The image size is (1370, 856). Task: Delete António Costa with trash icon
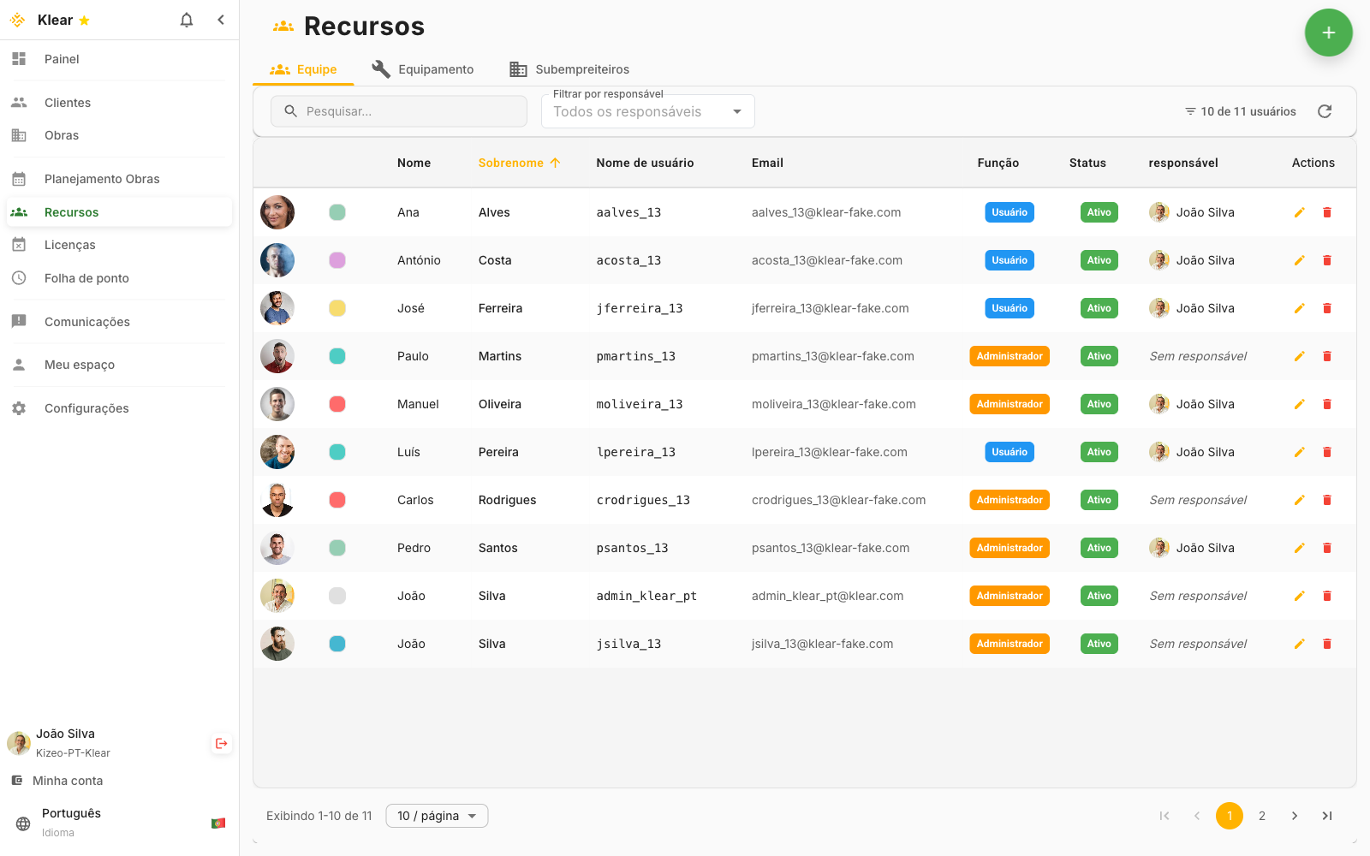click(x=1327, y=260)
